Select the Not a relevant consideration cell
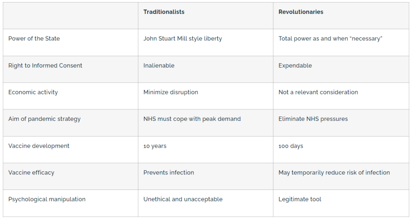This screenshot has height=219, width=411. (318, 92)
